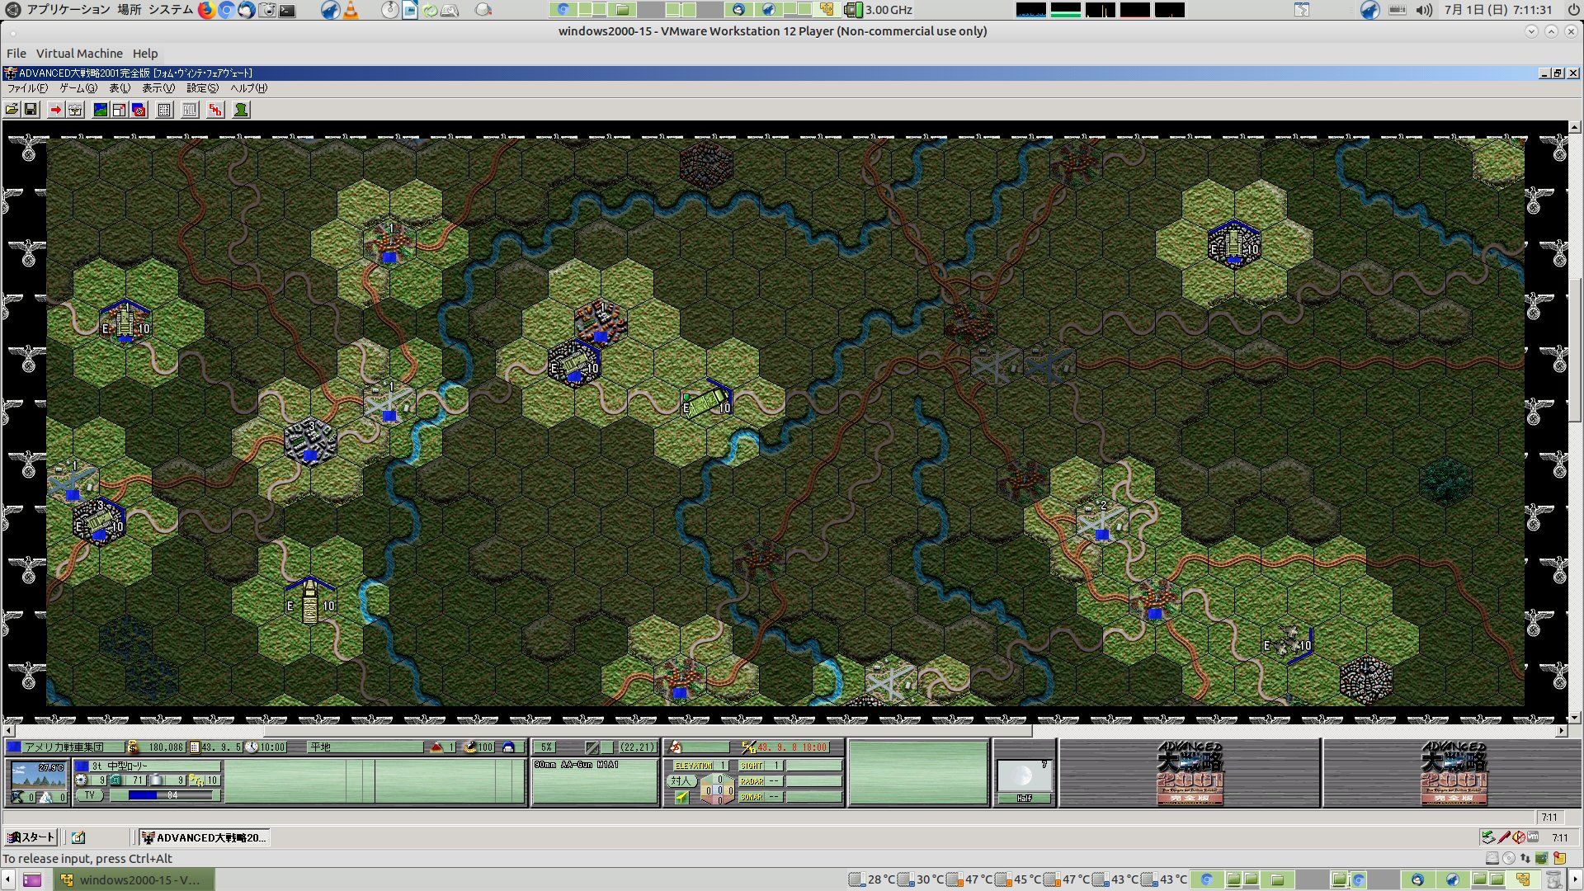Open the アプリケーション system menu

[x=68, y=10]
